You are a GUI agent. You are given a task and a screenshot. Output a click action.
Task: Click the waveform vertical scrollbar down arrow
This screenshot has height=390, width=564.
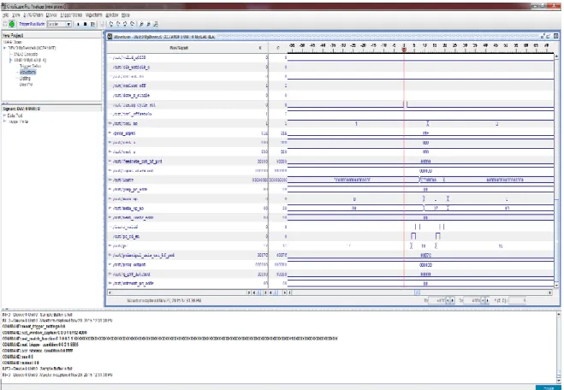pos(556,285)
